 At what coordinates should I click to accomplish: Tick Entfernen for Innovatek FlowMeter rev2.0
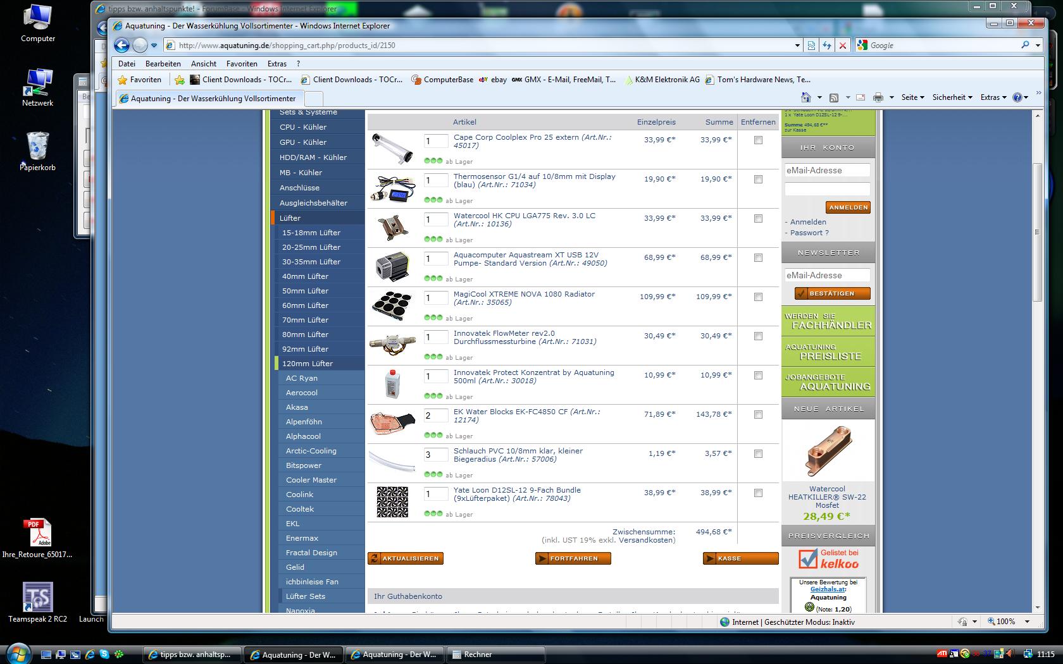pyautogui.click(x=758, y=336)
